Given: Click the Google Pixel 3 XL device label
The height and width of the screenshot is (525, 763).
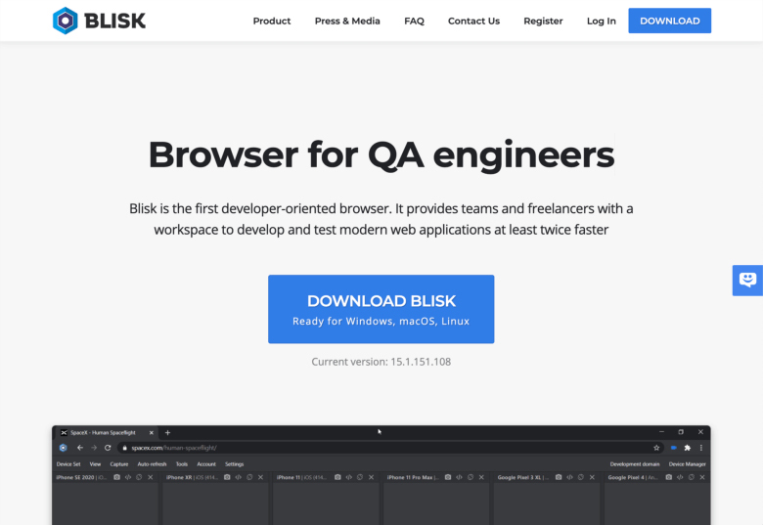Looking at the screenshot, I should click(523, 477).
